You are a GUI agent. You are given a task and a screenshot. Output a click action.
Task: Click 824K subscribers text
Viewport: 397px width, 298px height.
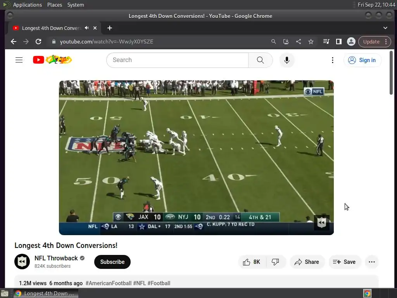point(52,266)
